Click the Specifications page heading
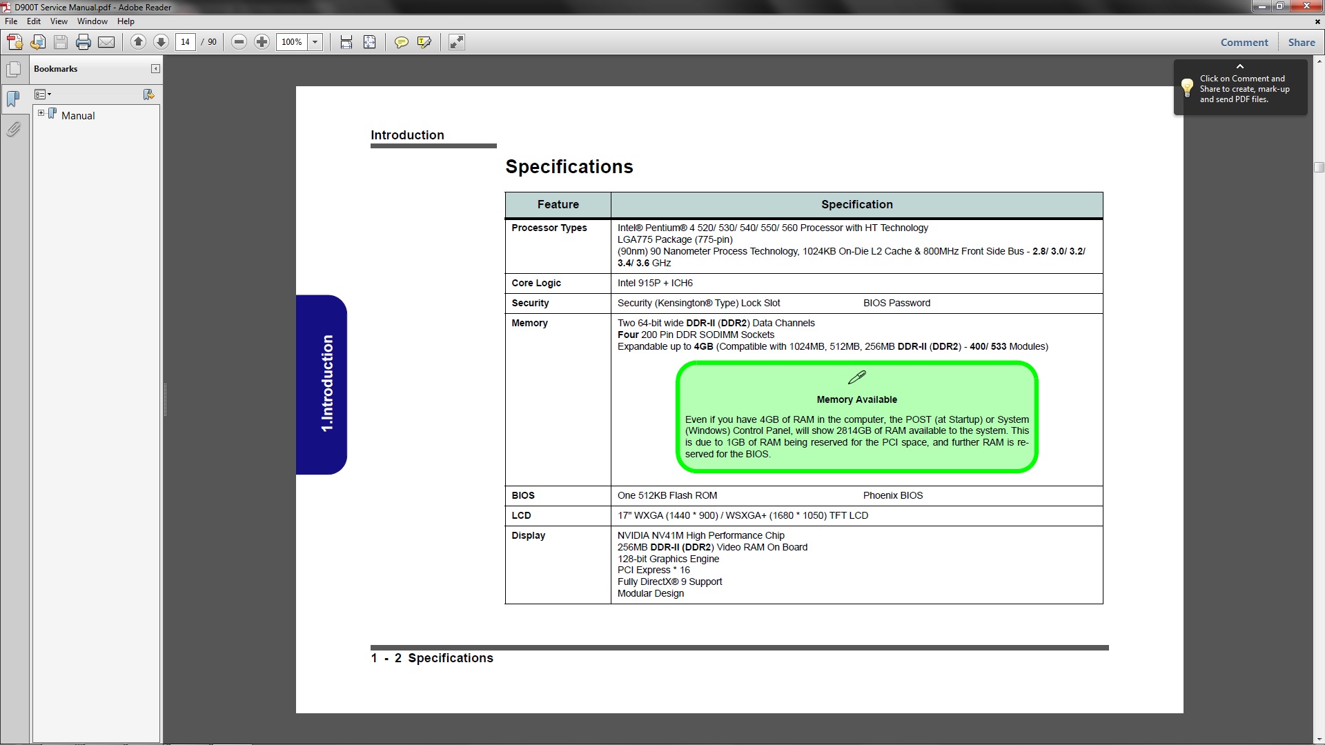 pos(569,167)
